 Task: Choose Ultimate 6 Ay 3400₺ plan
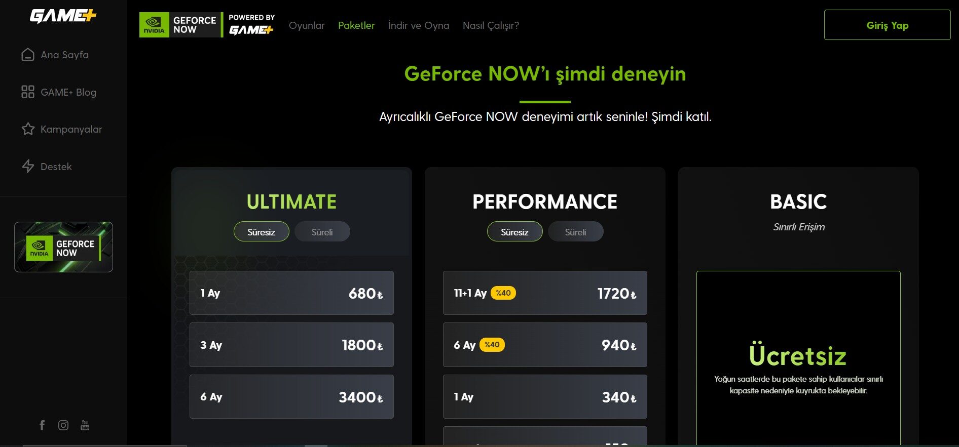coord(291,397)
